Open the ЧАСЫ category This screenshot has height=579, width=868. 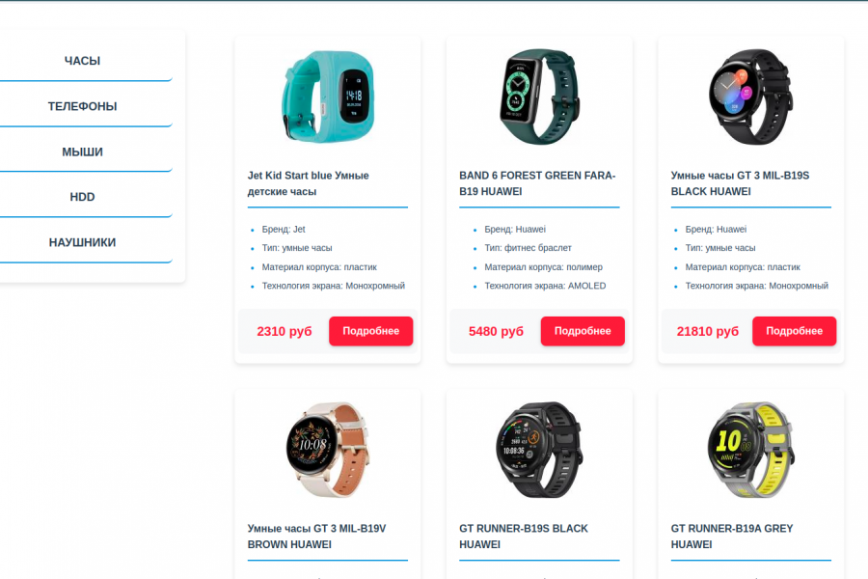click(x=83, y=61)
